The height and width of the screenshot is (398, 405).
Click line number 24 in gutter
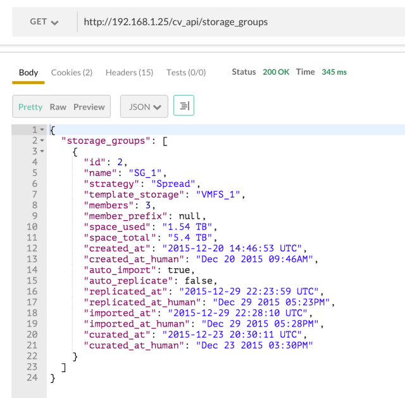coord(32,378)
